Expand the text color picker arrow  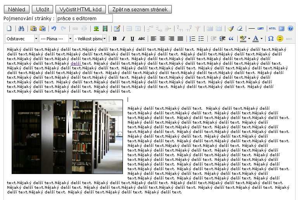261,39
